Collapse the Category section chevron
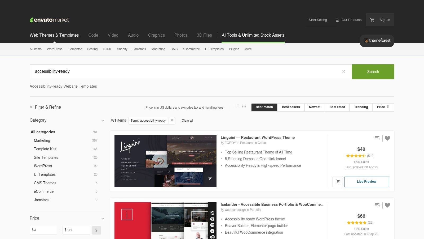Screen dimensions: 424x239 click(x=103, y=121)
